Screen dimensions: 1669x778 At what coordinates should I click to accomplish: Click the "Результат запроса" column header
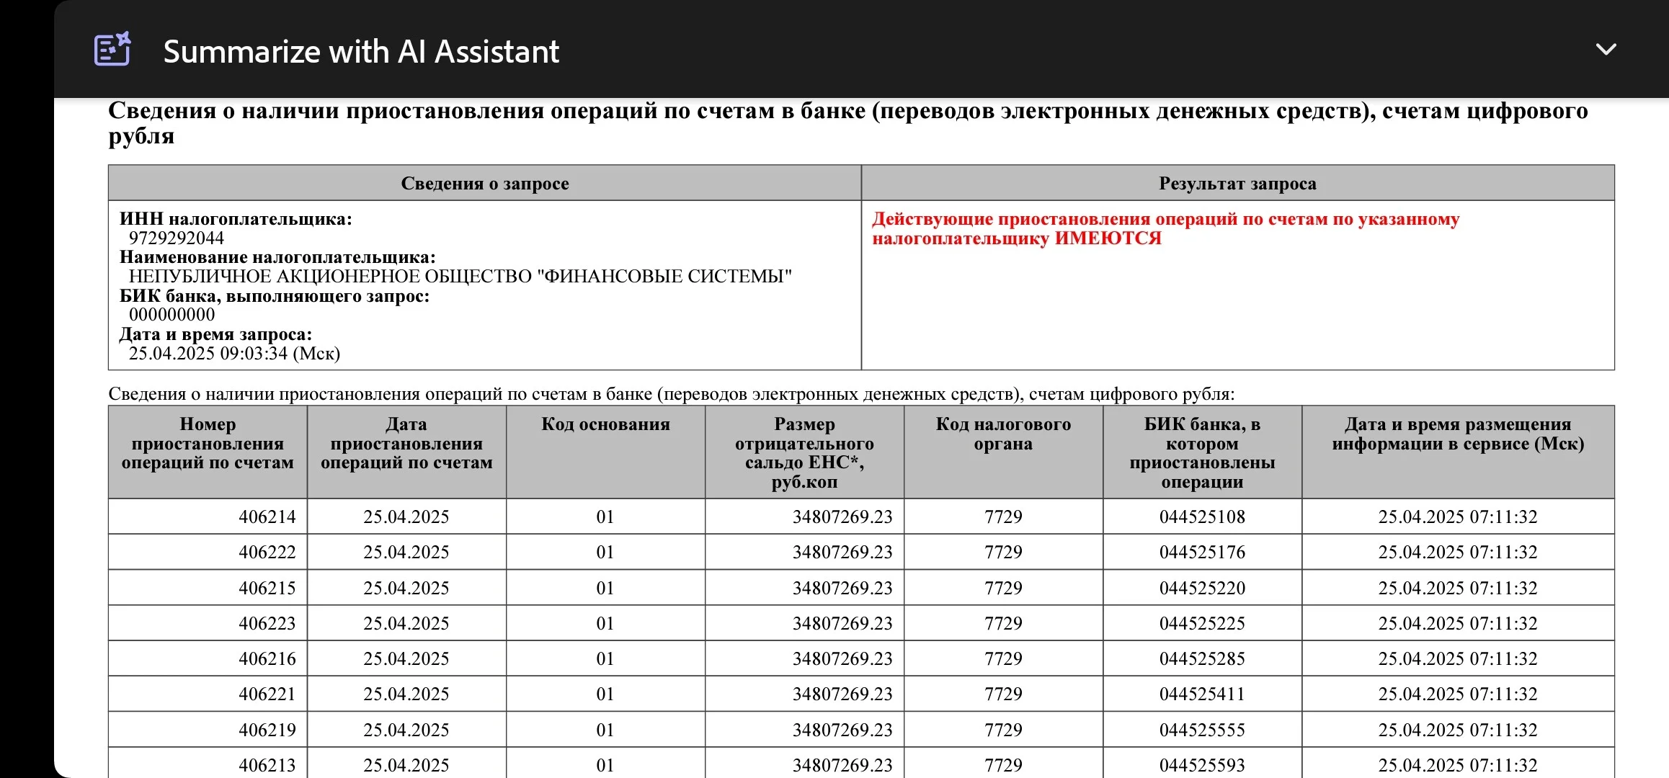tap(1237, 183)
